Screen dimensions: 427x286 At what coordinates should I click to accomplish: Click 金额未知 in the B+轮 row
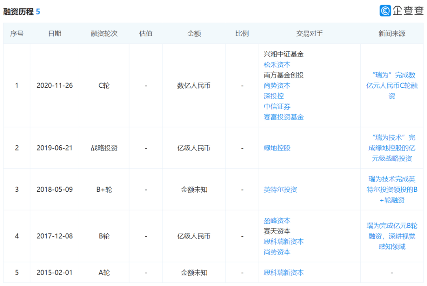tap(194, 190)
